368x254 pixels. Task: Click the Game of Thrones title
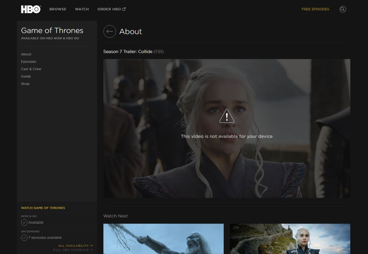(52, 31)
